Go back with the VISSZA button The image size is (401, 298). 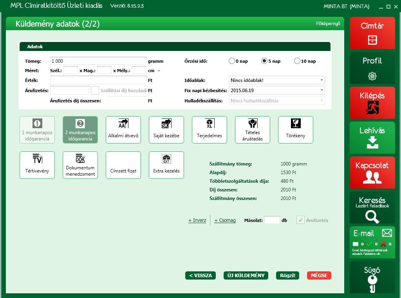[x=200, y=276]
